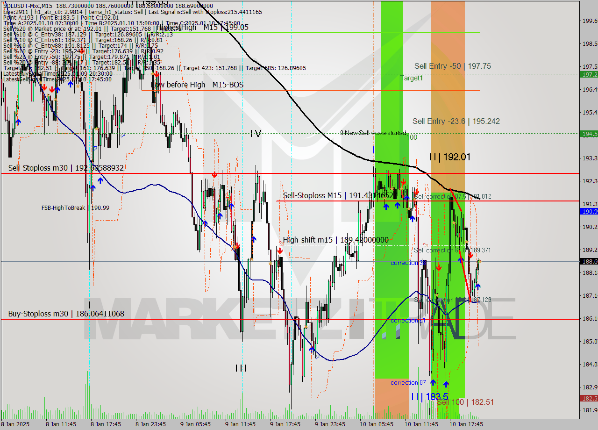Click the green 197.2 price tag on axis
This screenshot has height=430, width=598.
[x=589, y=74]
